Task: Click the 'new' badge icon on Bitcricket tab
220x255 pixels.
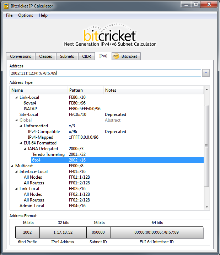Action: click(116, 56)
